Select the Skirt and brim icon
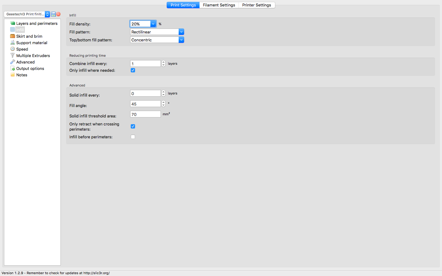The image size is (442, 276). tap(13, 36)
